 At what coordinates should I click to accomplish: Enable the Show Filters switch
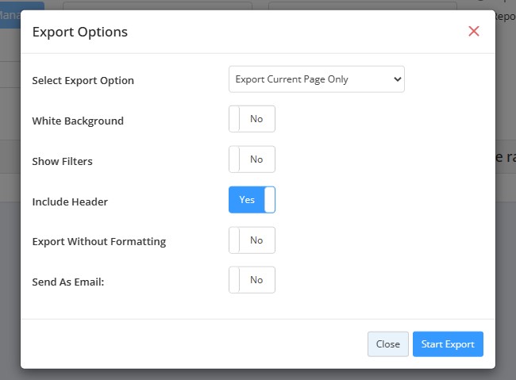252,159
